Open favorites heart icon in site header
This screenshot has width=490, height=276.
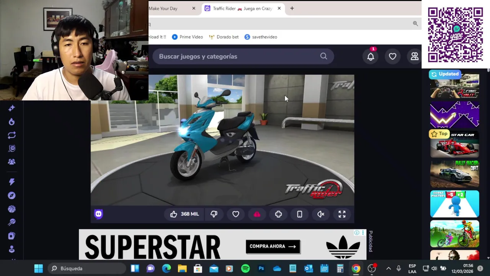click(392, 56)
